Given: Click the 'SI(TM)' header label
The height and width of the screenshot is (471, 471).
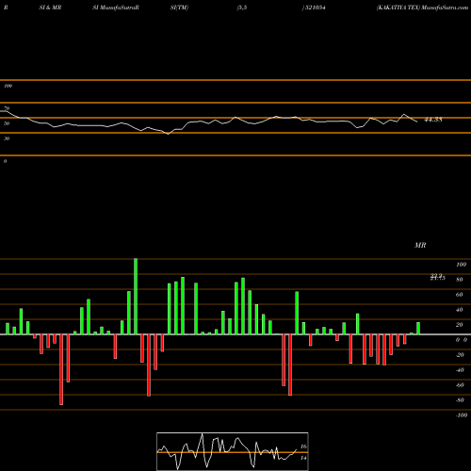Looking at the screenshot, I should point(179,8).
